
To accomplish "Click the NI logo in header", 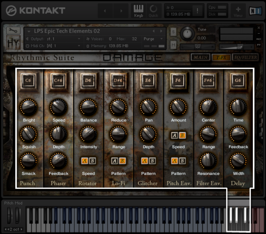I will tap(255, 11).
